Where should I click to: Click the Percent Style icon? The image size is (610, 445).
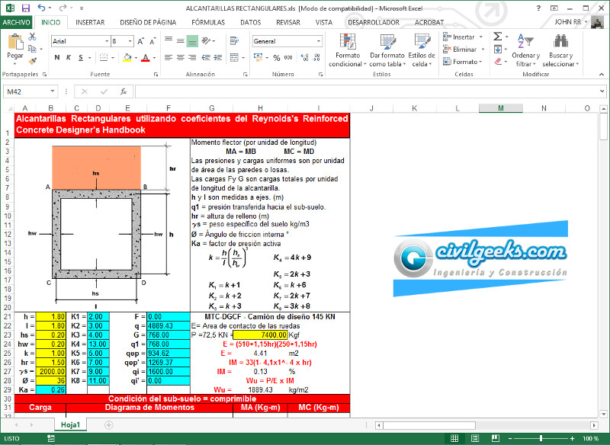pyautogui.click(x=275, y=57)
